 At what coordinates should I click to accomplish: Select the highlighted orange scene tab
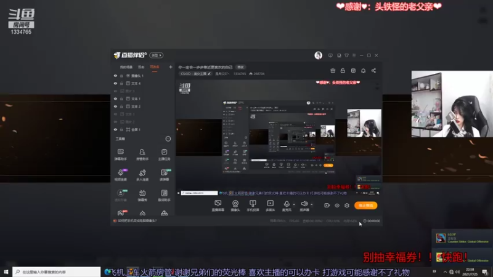coord(155,67)
